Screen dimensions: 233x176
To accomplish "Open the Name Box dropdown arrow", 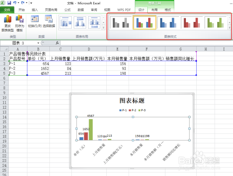I will point(38,43).
